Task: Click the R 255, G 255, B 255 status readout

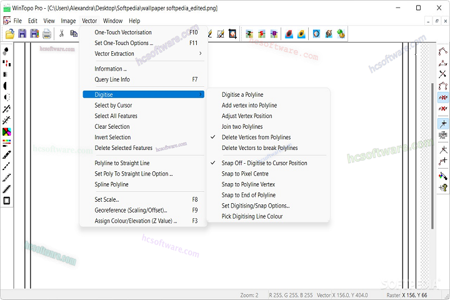Action: (291, 295)
